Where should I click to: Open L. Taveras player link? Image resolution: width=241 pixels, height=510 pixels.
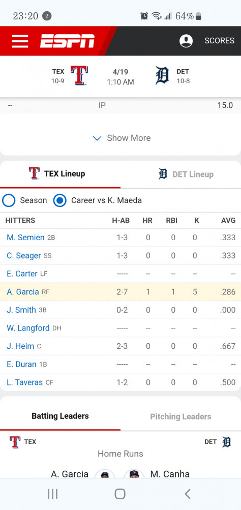pyautogui.click(x=24, y=382)
